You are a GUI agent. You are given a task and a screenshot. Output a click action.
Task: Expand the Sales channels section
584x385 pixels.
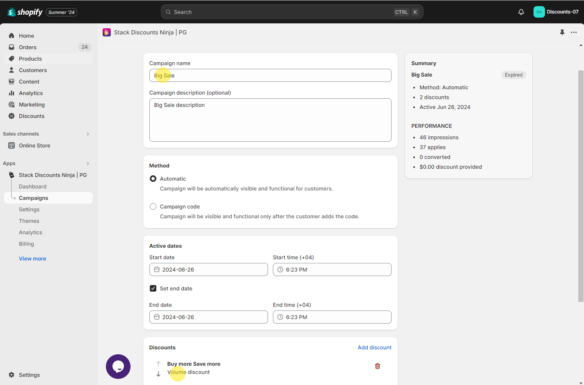coord(88,134)
